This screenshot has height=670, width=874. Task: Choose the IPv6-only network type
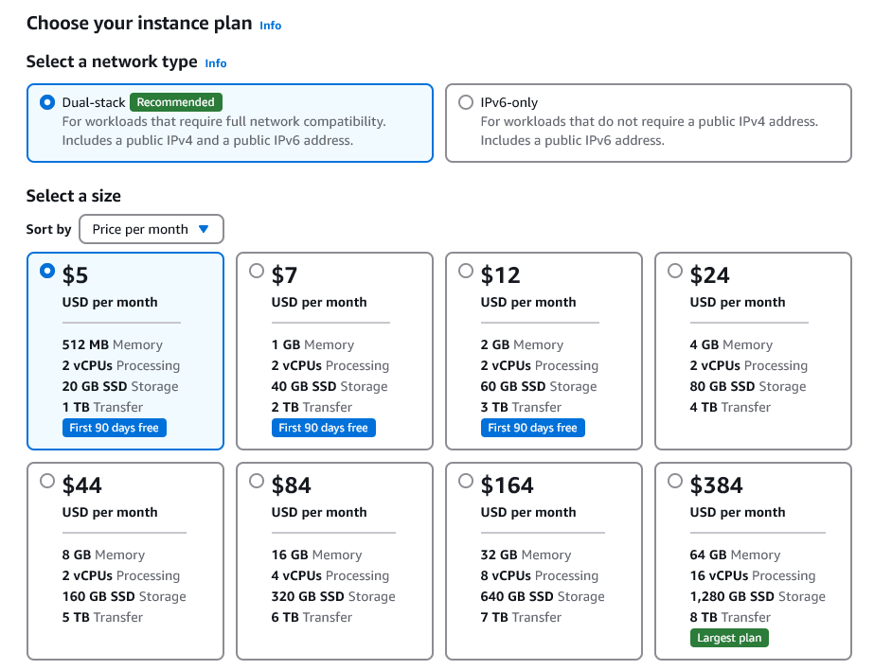[x=465, y=102]
